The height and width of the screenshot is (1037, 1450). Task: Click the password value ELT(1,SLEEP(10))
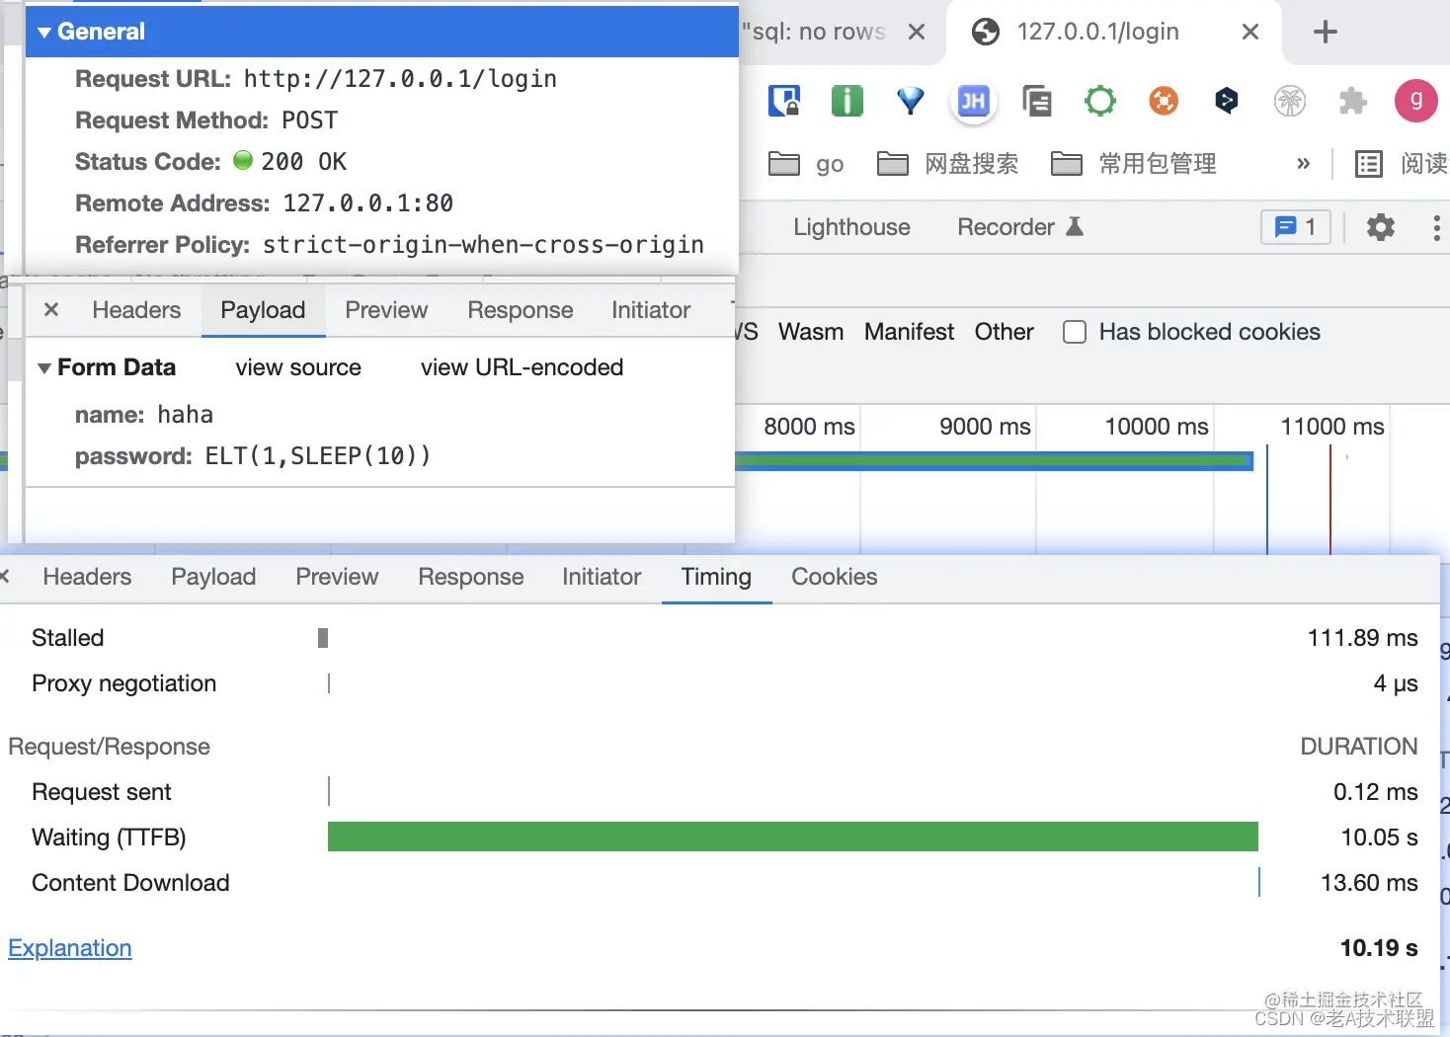(x=318, y=456)
